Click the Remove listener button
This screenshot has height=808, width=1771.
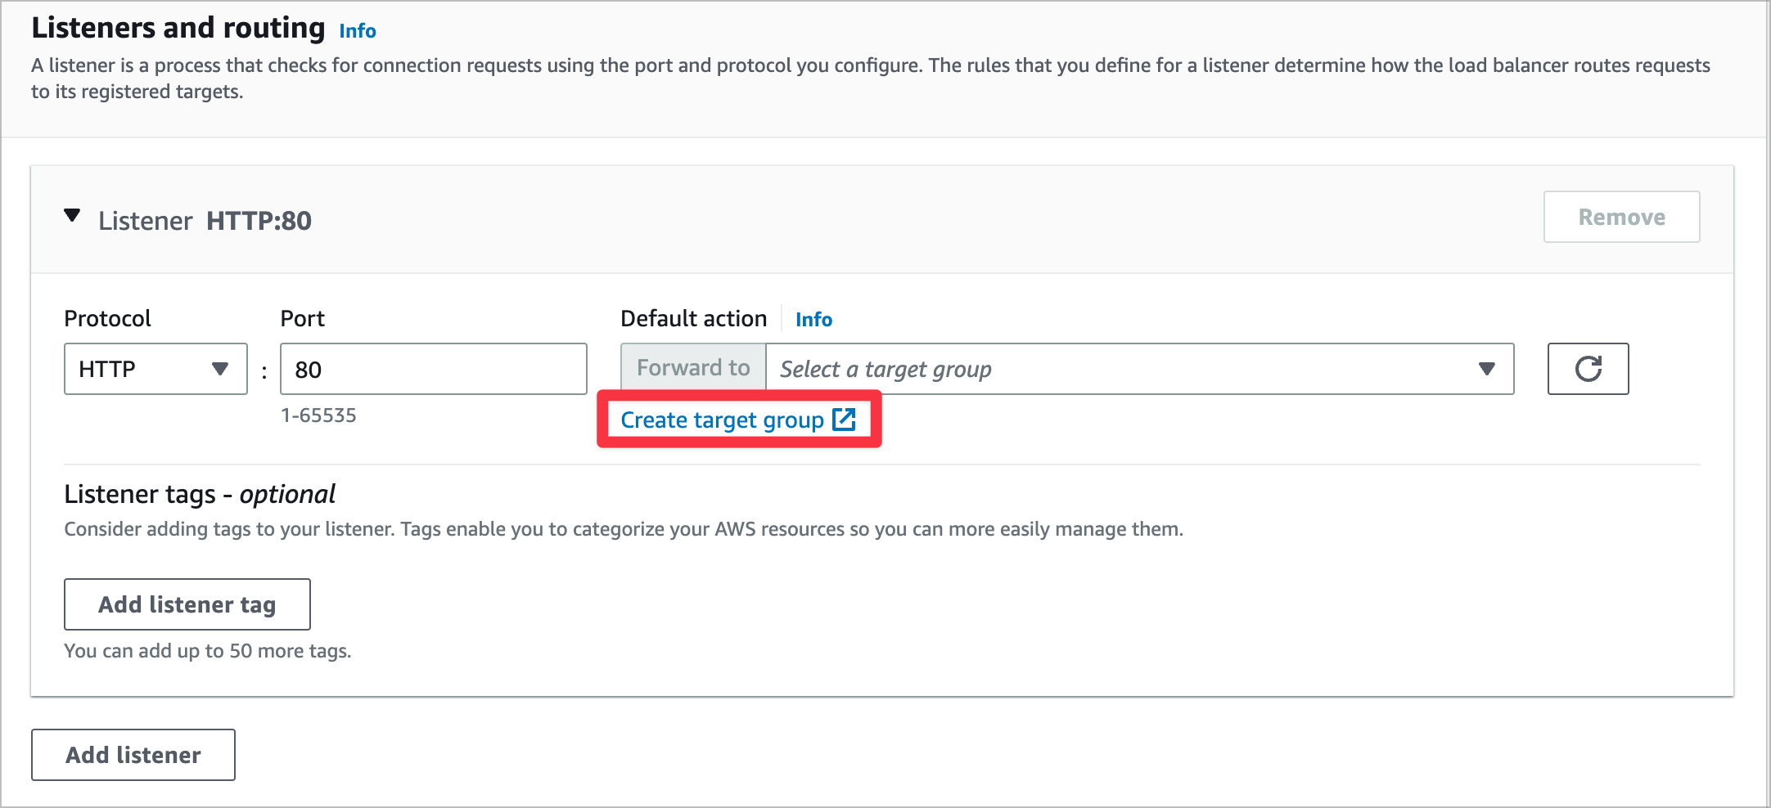pyautogui.click(x=1621, y=217)
